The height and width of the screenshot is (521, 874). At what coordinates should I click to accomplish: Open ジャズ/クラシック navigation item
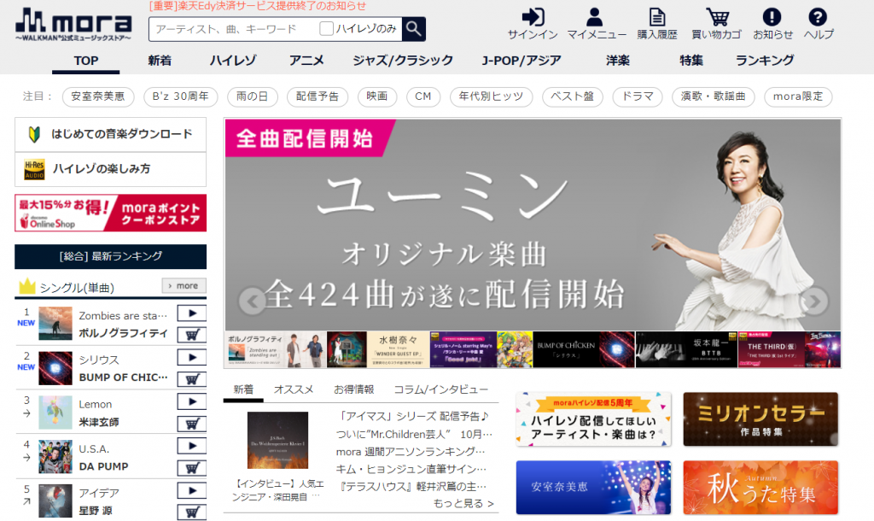click(x=403, y=61)
